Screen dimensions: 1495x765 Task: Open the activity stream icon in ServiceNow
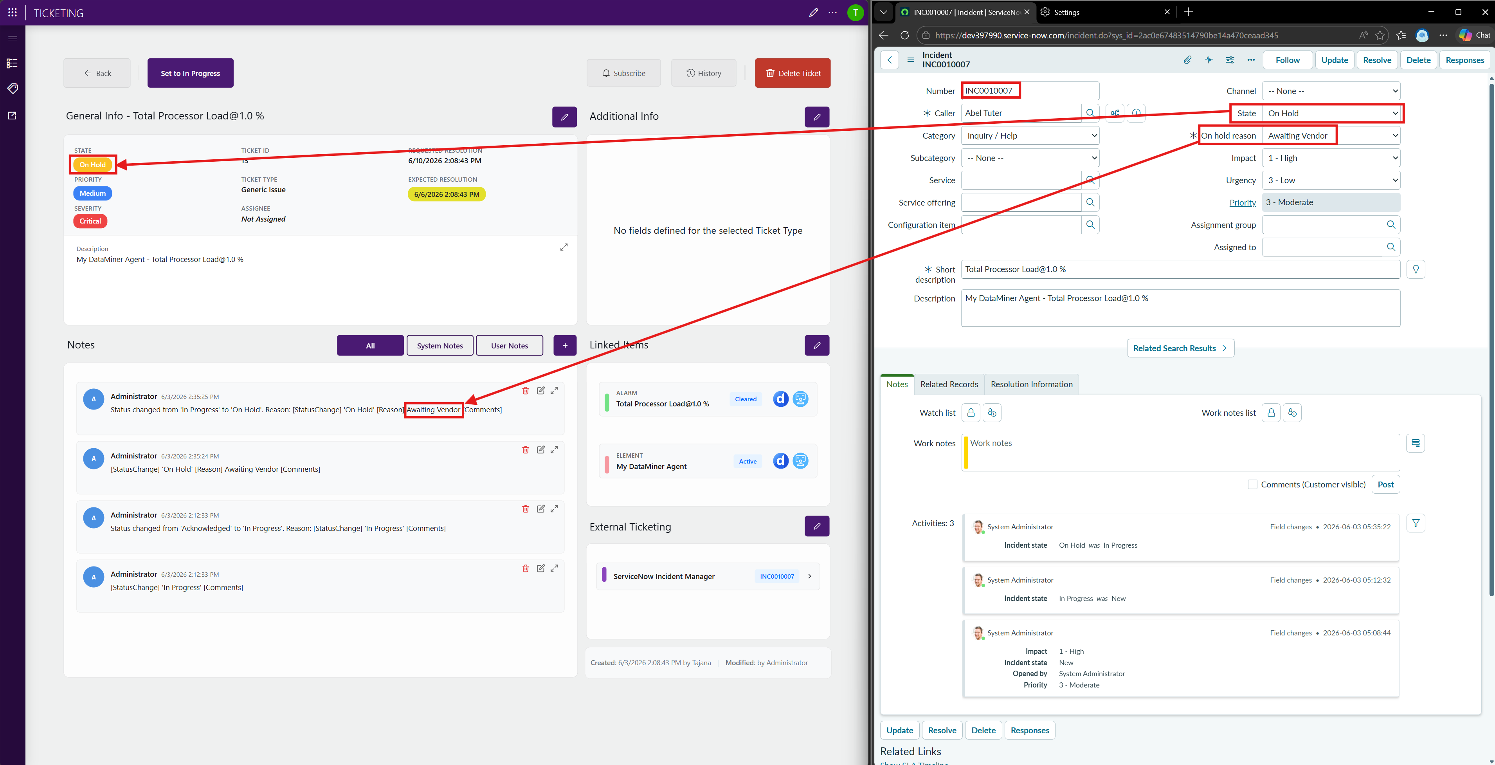1209,60
